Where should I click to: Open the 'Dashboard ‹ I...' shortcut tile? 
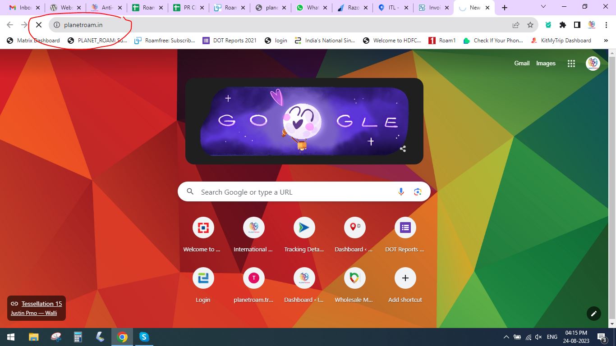(x=304, y=286)
